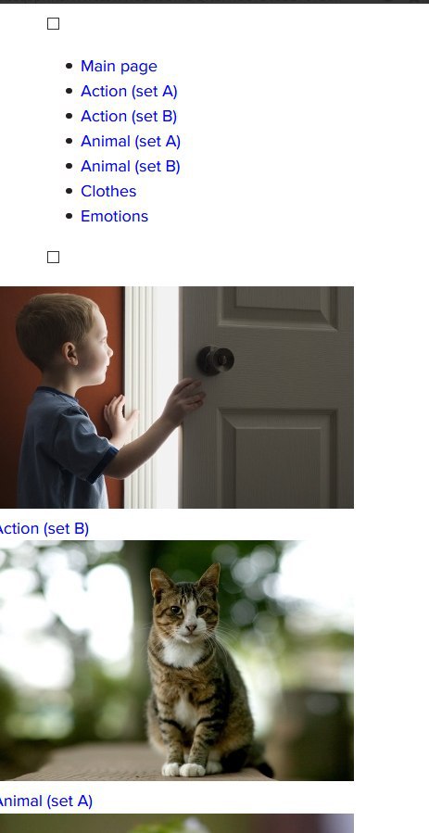
Task: Open the Main page link
Action: pos(119,67)
